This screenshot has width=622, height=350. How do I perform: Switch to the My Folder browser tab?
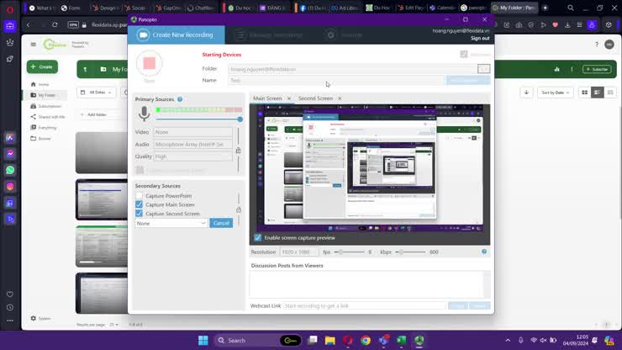pyautogui.click(x=514, y=8)
